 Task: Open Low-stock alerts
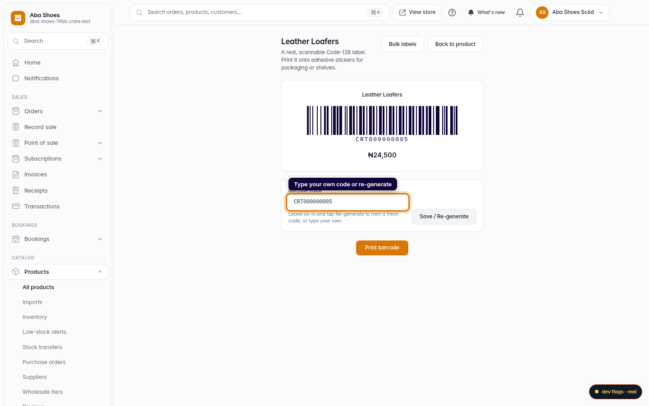(44, 332)
